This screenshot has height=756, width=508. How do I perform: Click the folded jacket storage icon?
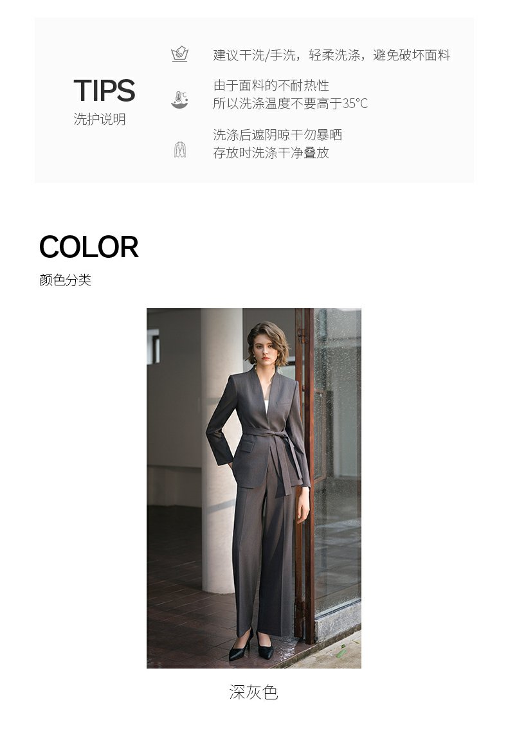[180, 149]
